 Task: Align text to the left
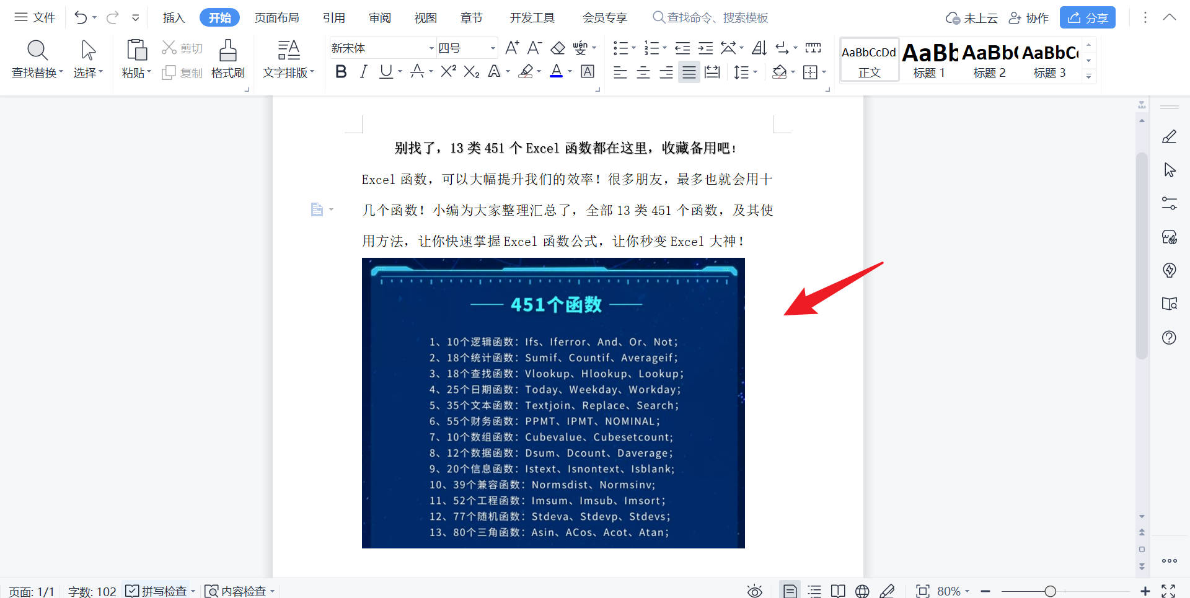pyautogui.click(x=620, y=73)
